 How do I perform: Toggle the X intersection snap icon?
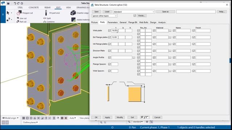click(x=38, y=118)
